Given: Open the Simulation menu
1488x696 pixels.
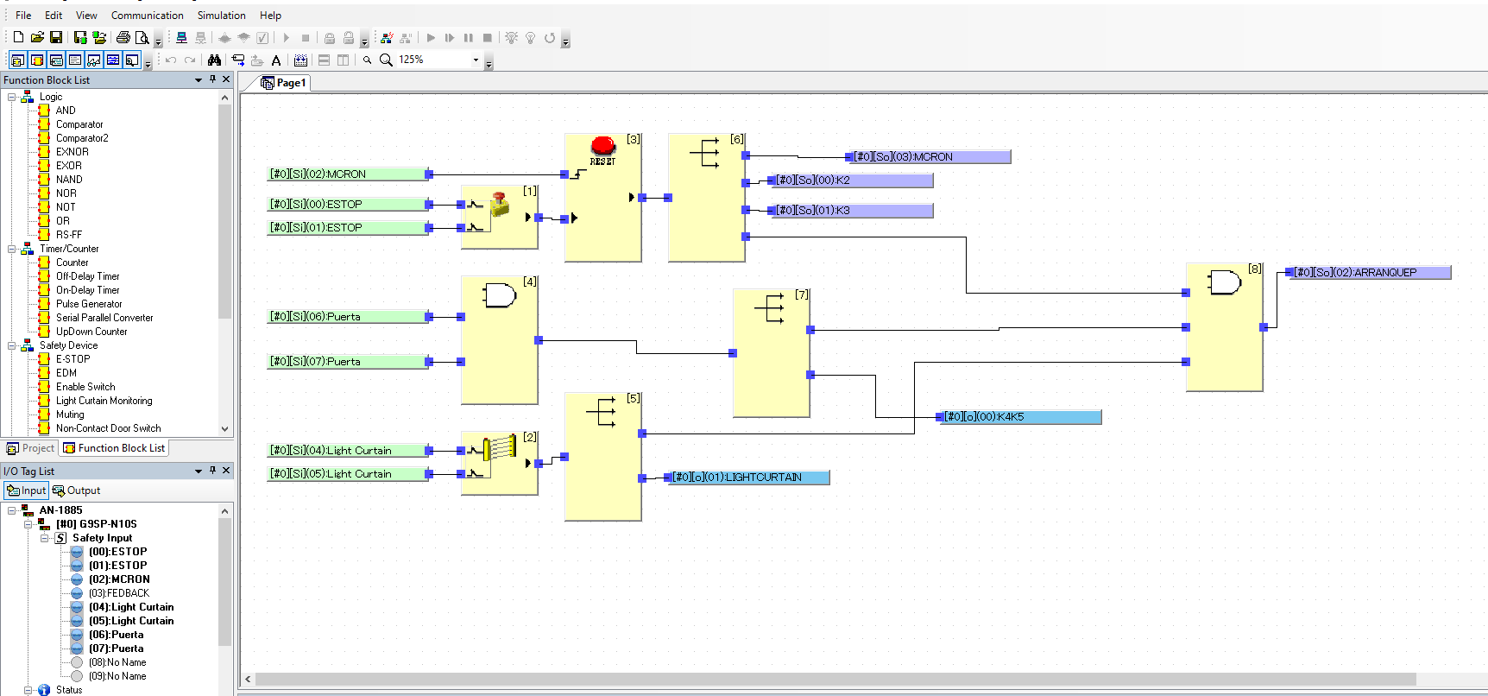Looking at the screenshot, I should pos(221,16).
